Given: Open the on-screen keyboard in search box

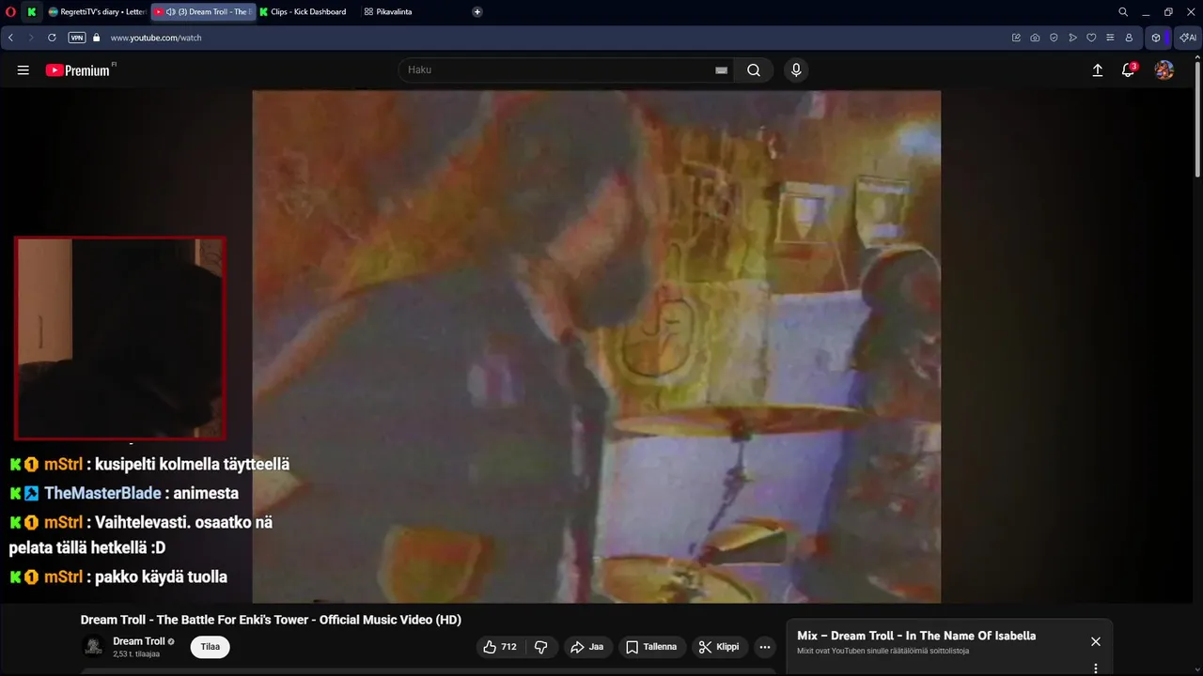Looking at the screenshot, I should 721,70.
